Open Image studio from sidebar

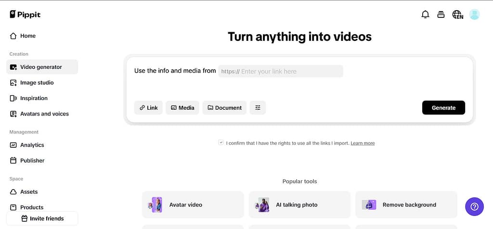(37, 83)
